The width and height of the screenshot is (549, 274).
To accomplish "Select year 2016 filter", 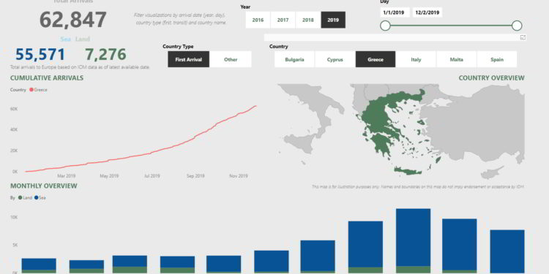I will [x=258, y=20].
